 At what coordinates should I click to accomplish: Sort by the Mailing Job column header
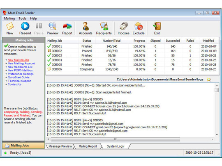(62, 41)
